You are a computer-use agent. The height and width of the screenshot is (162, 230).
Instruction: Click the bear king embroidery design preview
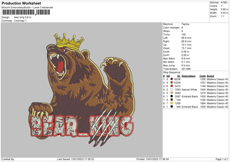[x=82, y=90]
